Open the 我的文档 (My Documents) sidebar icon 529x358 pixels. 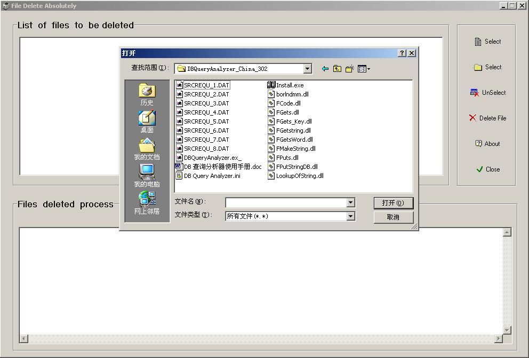147,149
